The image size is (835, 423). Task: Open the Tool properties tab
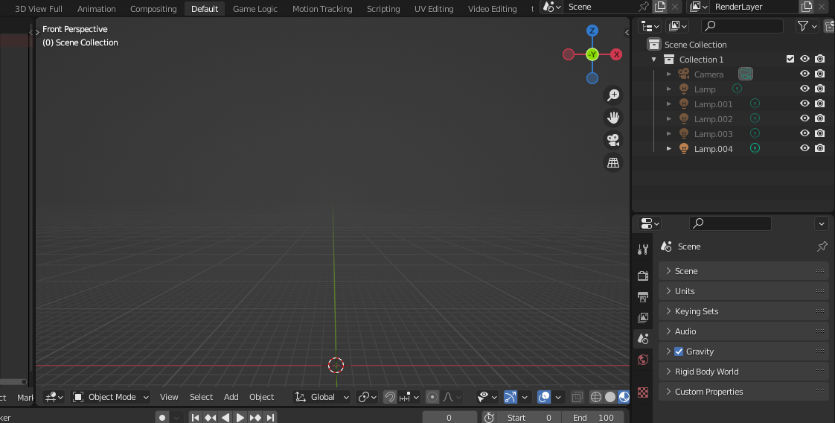click(643, 249)
